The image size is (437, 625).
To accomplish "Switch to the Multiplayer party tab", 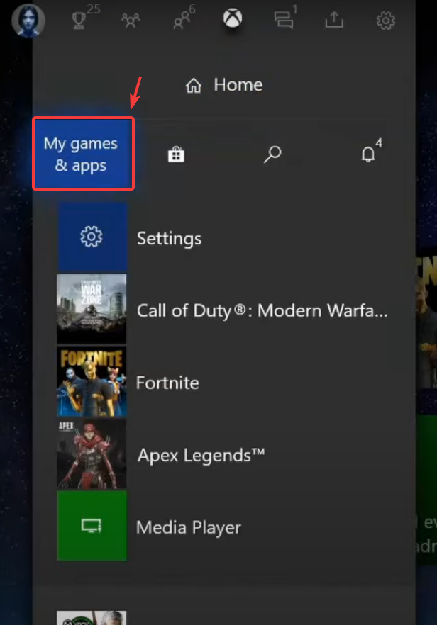I will coord(131,21).
